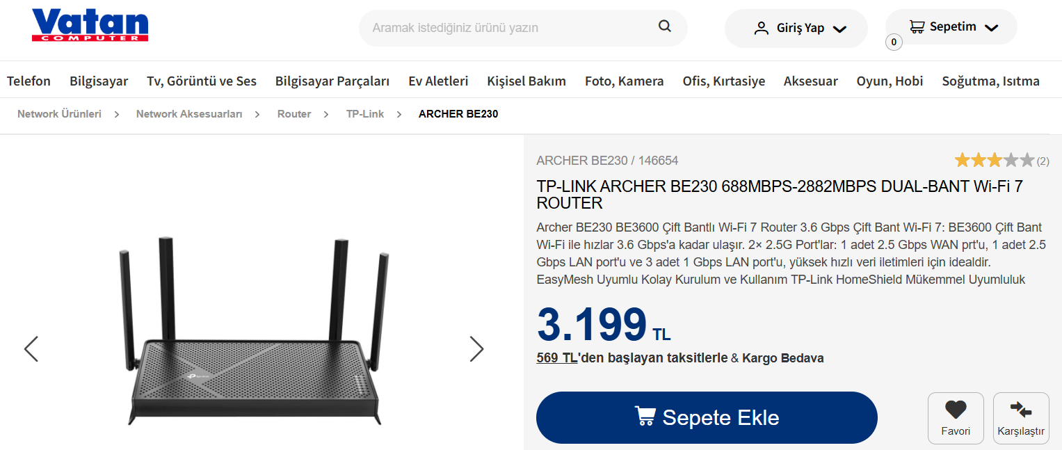The height and width of the screenshot is (450, 1062).
Task: Open the Ev Aletleri category
Action: [x=438, y=81]
